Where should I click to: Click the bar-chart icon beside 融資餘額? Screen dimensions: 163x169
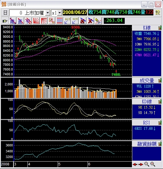160,144
